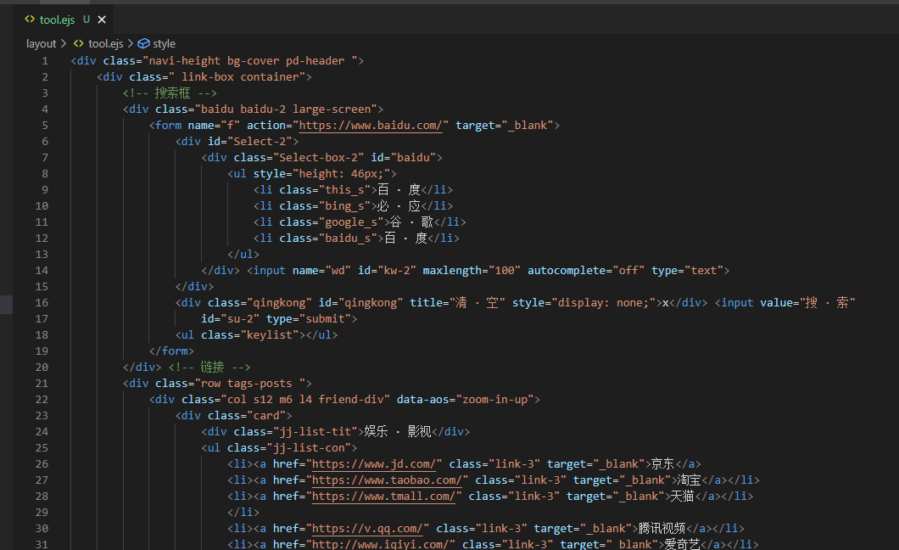899x550 pixels.
Task: Click the 搜索框 comment on line 3
Action: point(170,93)
